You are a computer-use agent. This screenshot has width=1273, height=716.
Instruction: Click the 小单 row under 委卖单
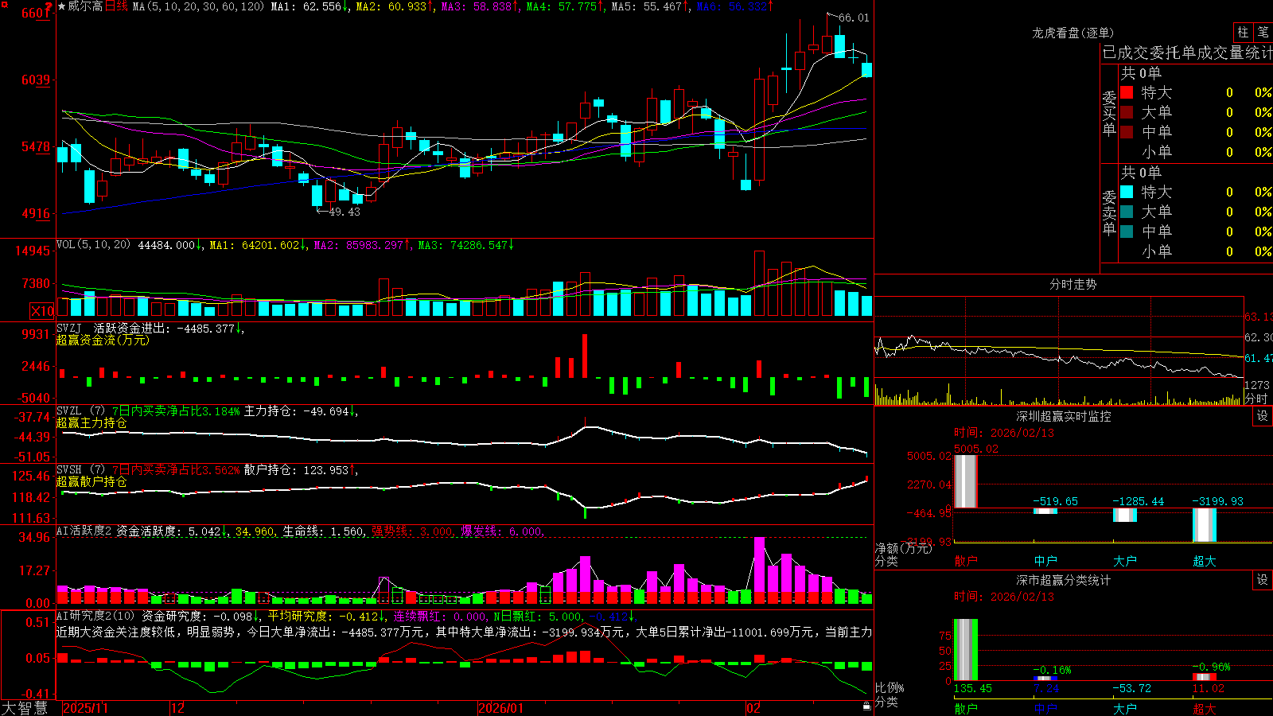[x=1196, y=251]
